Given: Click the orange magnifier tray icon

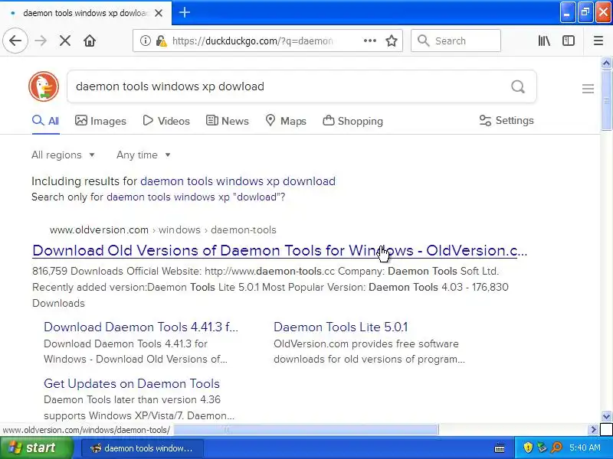Looking at the screenshot, I should 556,448.
